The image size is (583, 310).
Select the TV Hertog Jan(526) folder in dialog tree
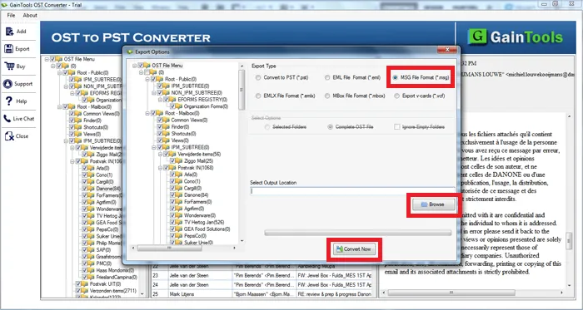tap(204, 222)
